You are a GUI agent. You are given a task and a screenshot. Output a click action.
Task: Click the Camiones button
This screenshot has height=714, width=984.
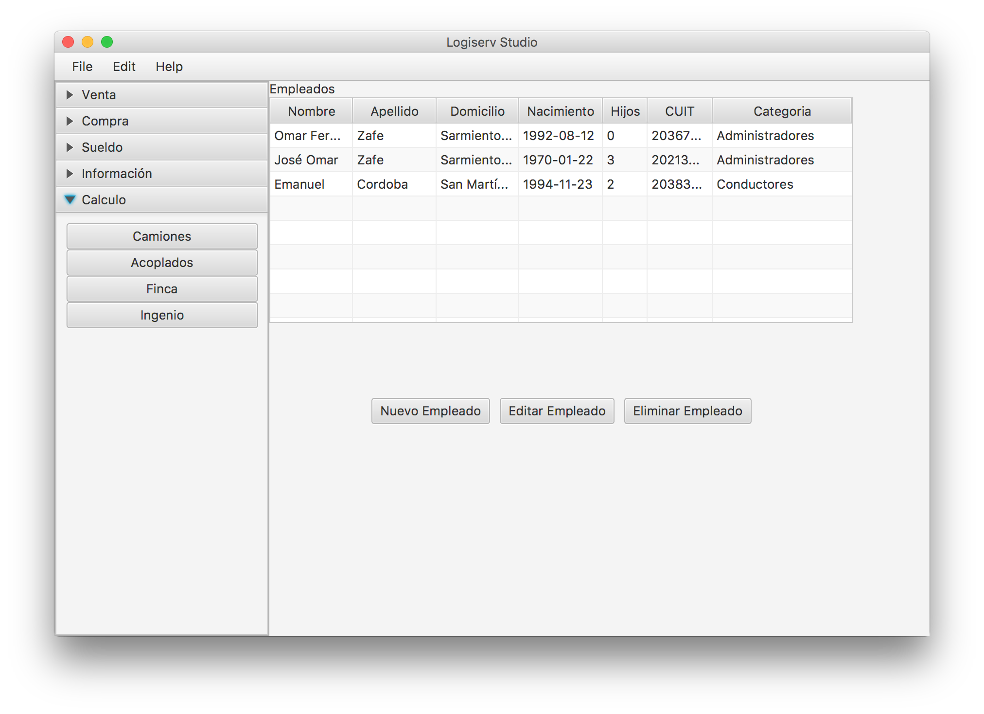point(162,236)
